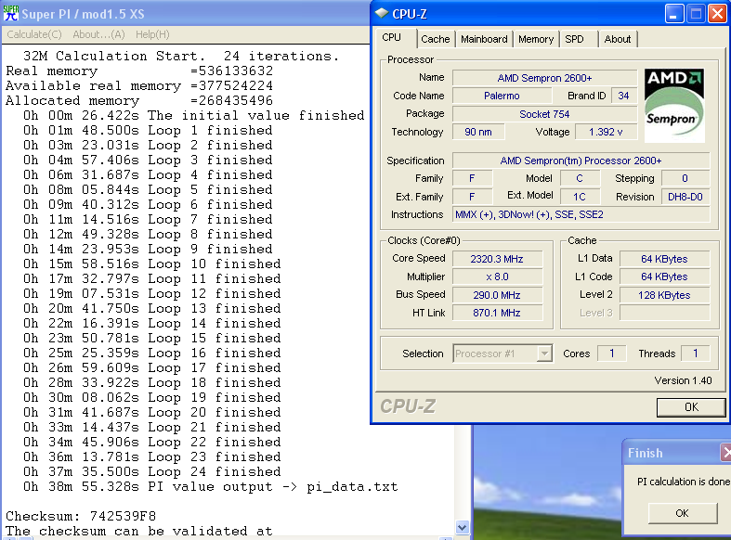
Task: Click the Brand ID value 34
Action: tap(623, 96)
